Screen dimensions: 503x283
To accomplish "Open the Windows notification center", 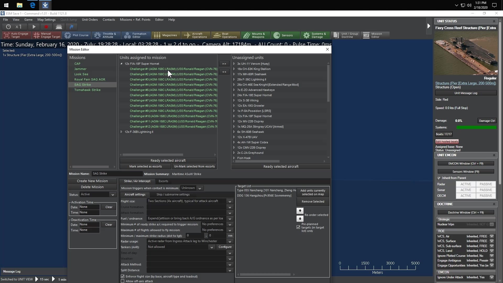I will tap(494, 5).
